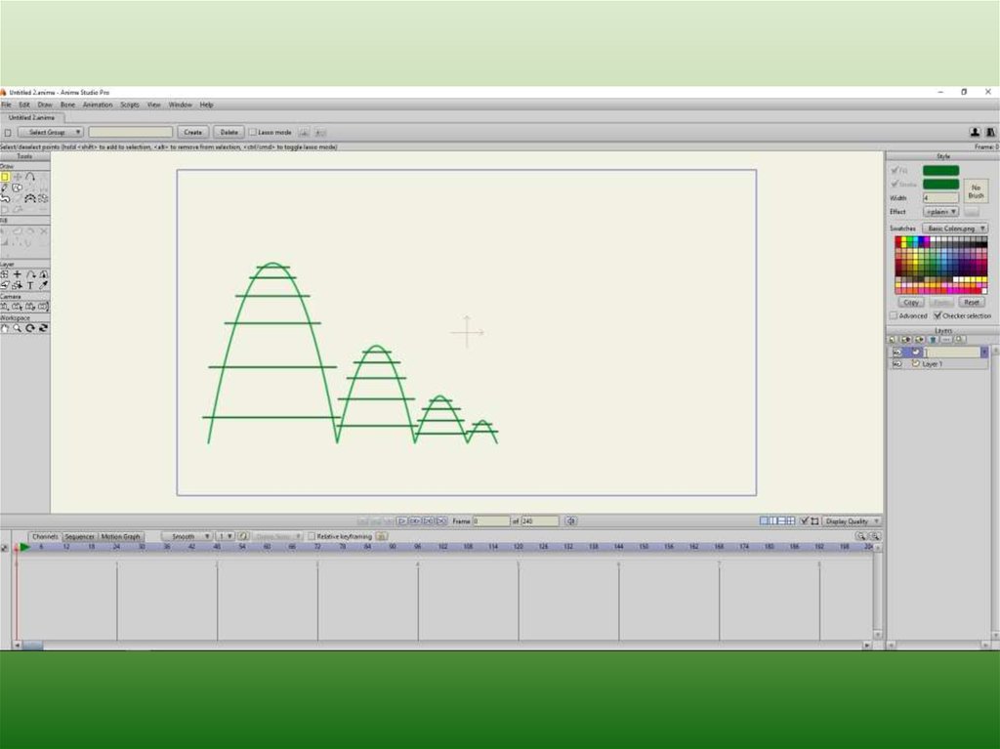Viewport: 1000px width, 749px height.
Task: Select the Eyedropper tool in Layer tools
Action: [43, 285]
